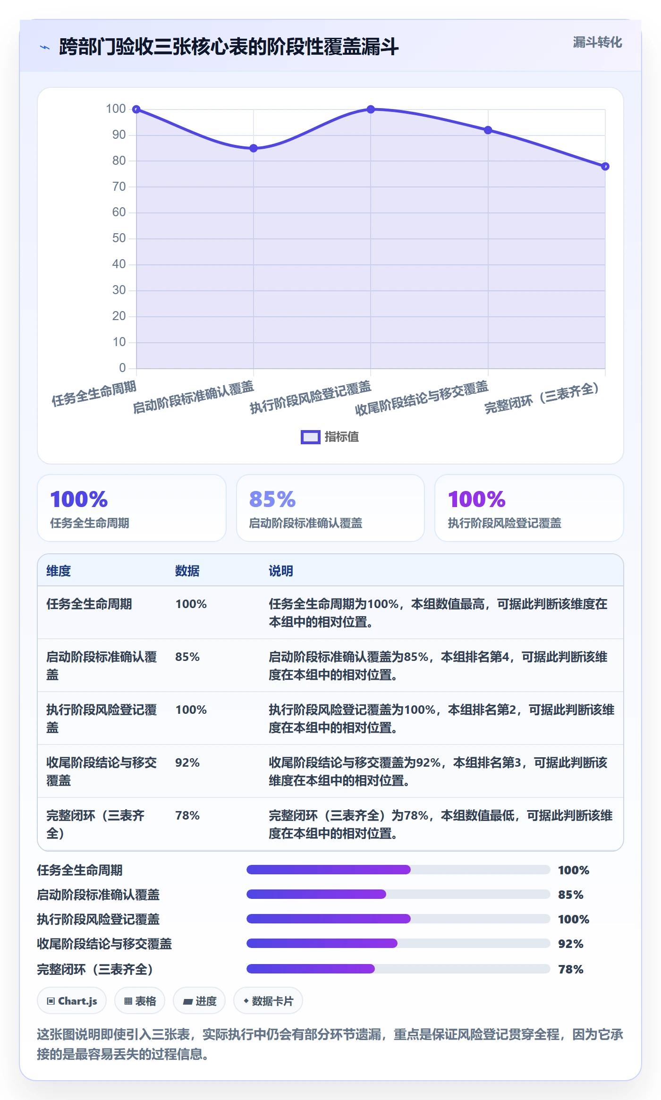Click the icon inside the Chart.js tag
The image size is (661, 1100).
click(x=51, y=1001)
